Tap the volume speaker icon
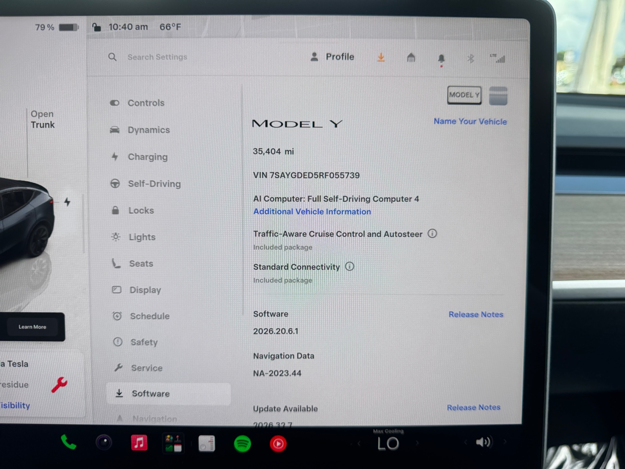Image resolution: width=625 pixels, height=469 pixels. (484, 442)
